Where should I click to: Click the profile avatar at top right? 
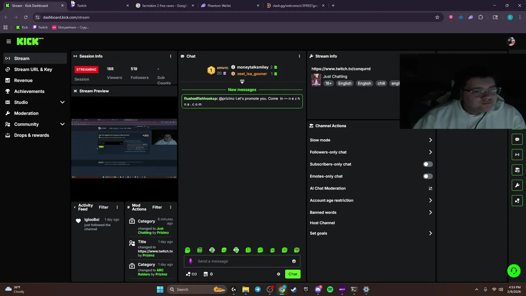click(x=511, y=41)
